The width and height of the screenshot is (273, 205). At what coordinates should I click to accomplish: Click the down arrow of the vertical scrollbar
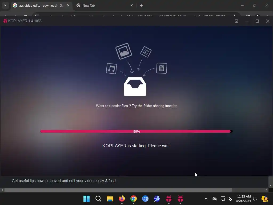click(271, 185)
